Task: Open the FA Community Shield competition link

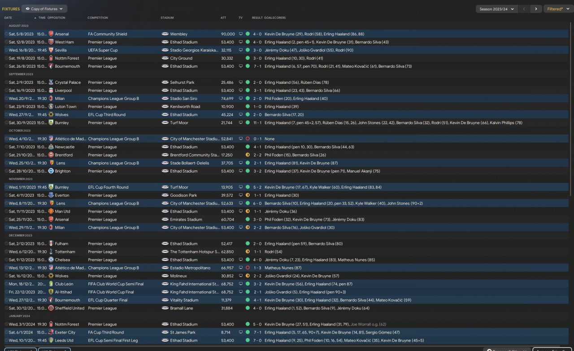Action: (x=108, y=34)
